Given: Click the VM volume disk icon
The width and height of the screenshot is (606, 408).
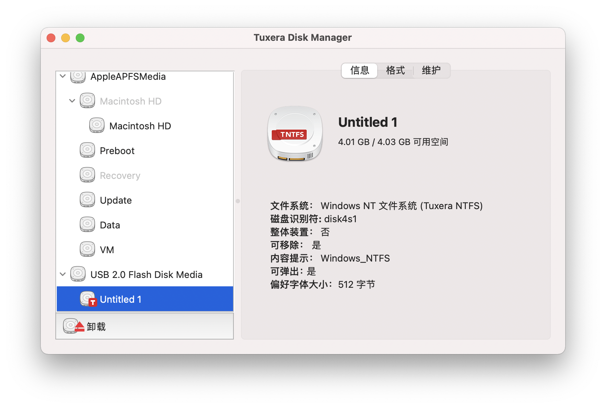Looking at the screenshot, I should click(x=87, y=250).
